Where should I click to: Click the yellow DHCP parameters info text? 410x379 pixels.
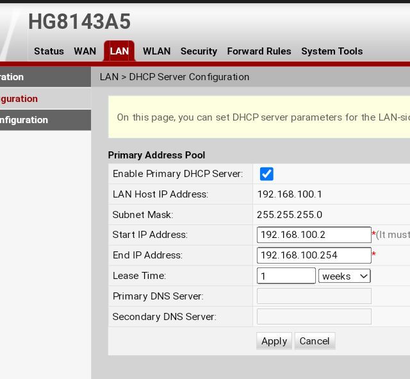263,117
